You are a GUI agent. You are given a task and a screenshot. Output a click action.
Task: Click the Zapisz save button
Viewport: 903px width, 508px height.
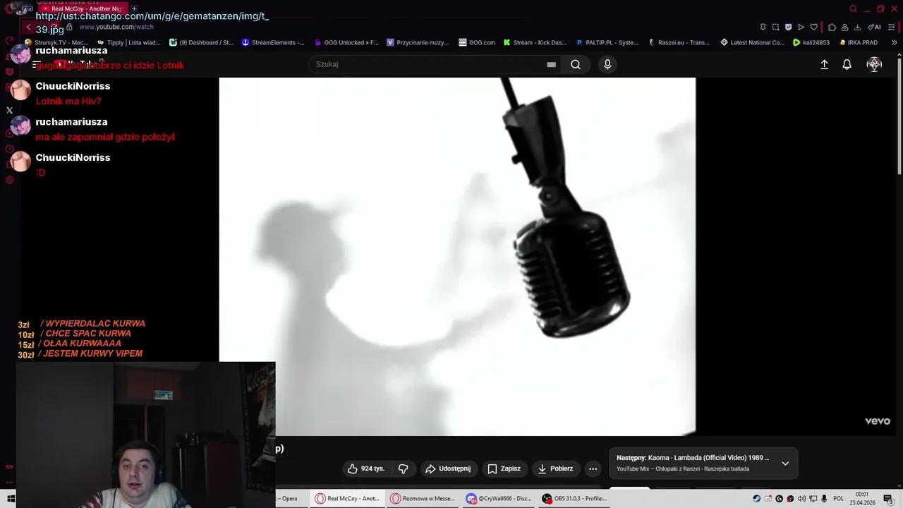pyautogui.click(x=504, y=468)
